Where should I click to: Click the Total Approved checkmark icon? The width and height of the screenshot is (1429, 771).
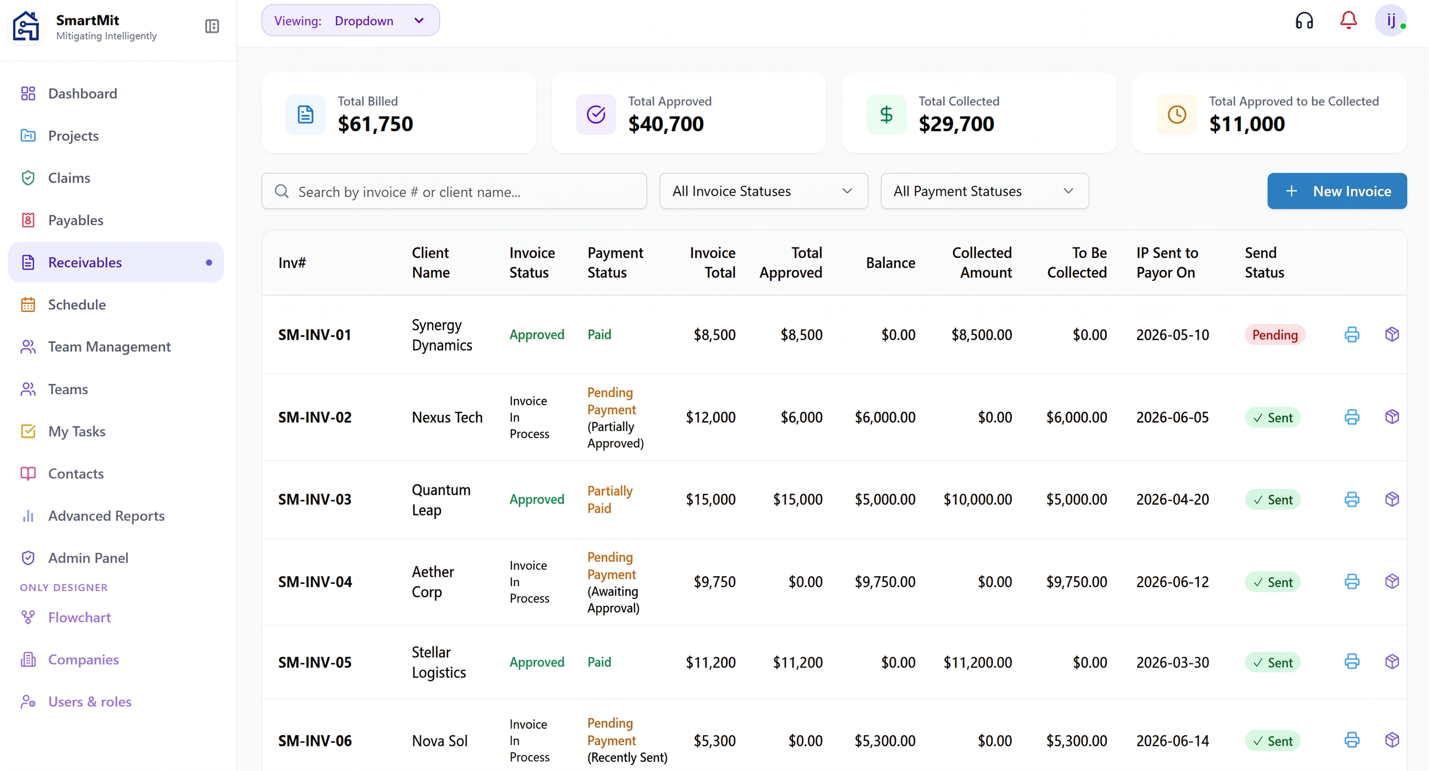[x=596, y=114]
